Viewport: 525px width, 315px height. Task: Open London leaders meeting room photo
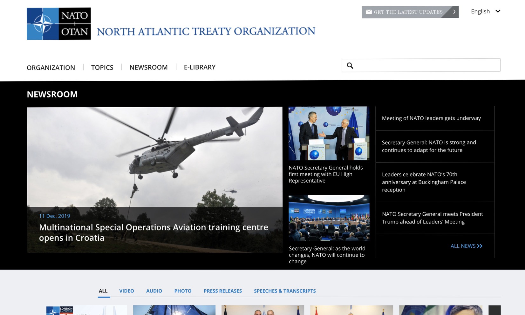(x=329, y=218)
